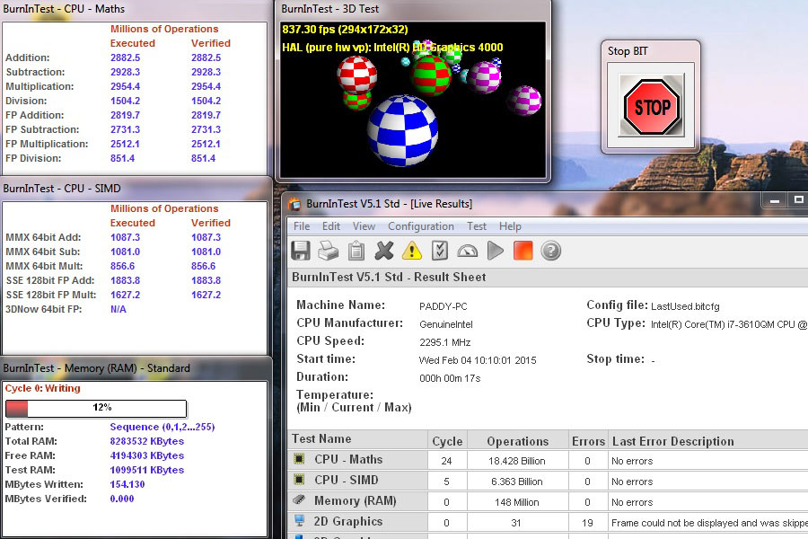Image resolution: width=808 pixels, height=539 pixels.
Task: Click the Addition executed value 2882.5
Action: (x=125, y=57)
